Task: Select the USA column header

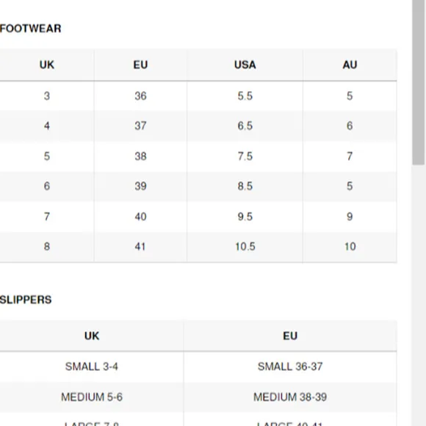Action: 245,65
